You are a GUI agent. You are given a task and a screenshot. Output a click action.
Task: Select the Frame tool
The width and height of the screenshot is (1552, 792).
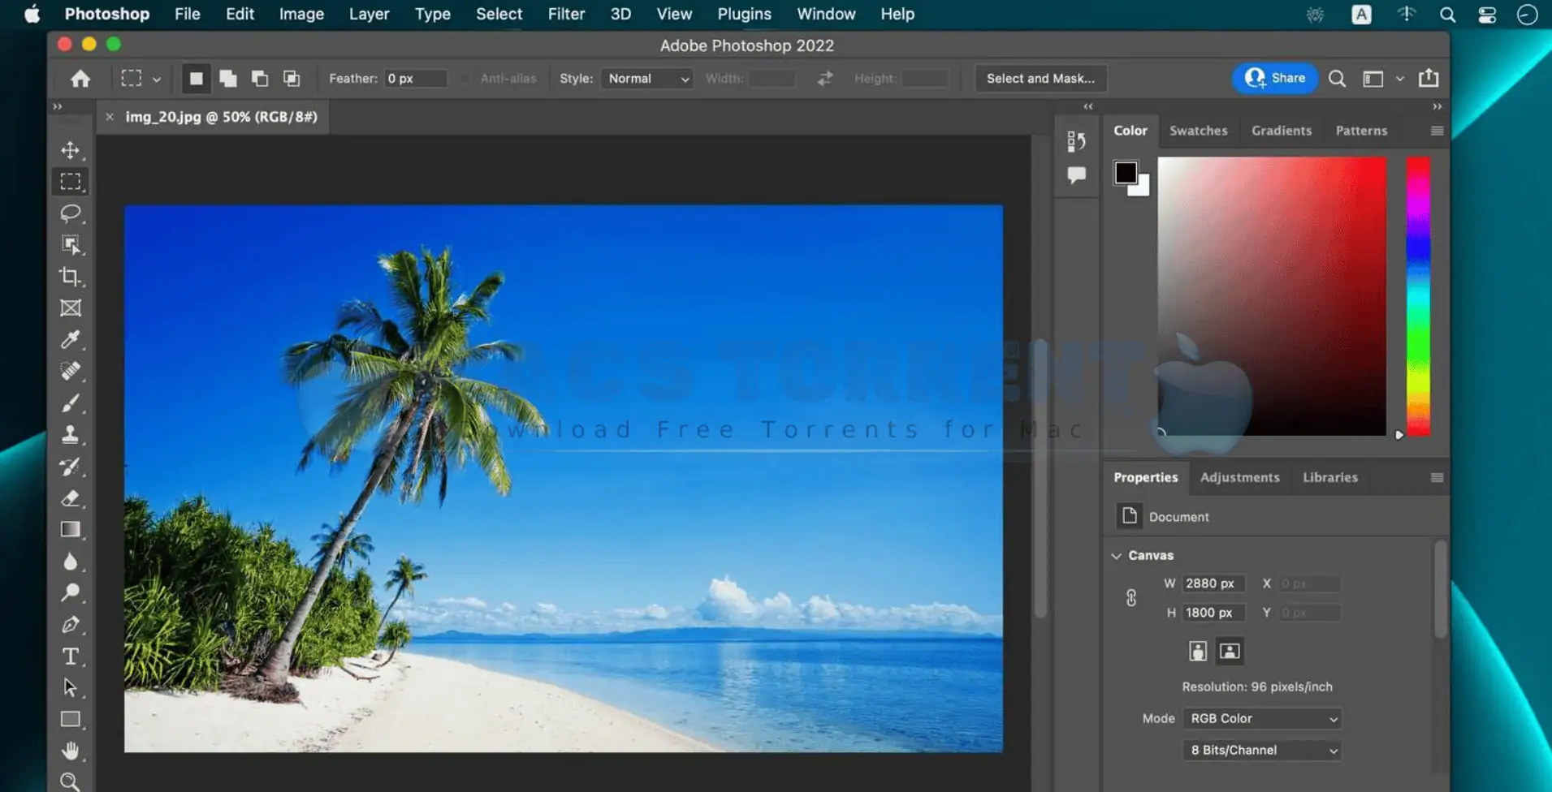[71, 308]
